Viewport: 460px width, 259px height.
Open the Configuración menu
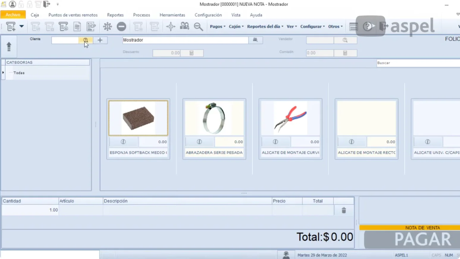(x=208, y=15)
